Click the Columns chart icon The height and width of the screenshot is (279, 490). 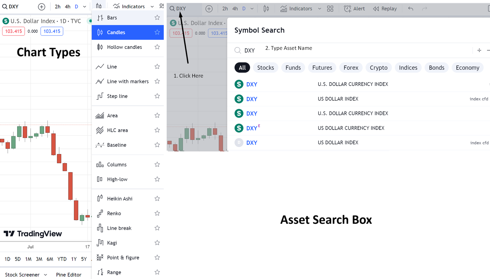click(x=100, y=164)
